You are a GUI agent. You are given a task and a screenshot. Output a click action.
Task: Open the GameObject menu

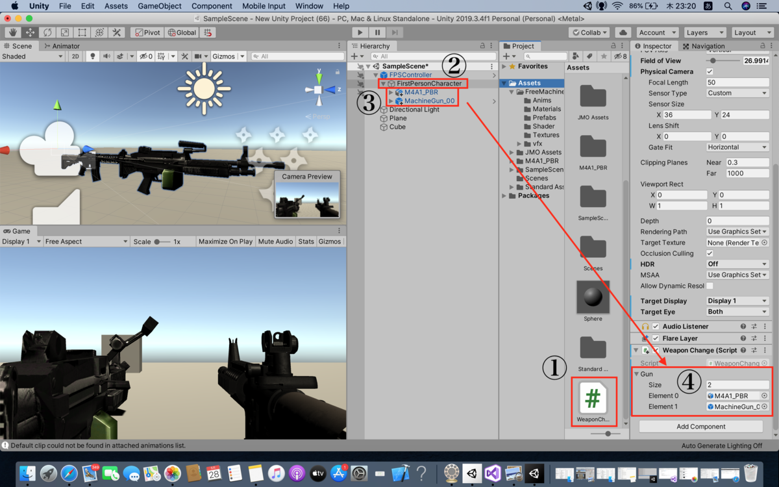[x=159, y=6]
